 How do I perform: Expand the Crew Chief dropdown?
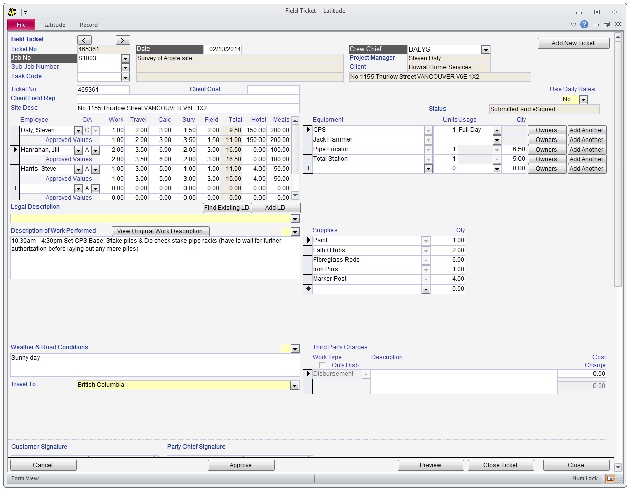[486, 50]
